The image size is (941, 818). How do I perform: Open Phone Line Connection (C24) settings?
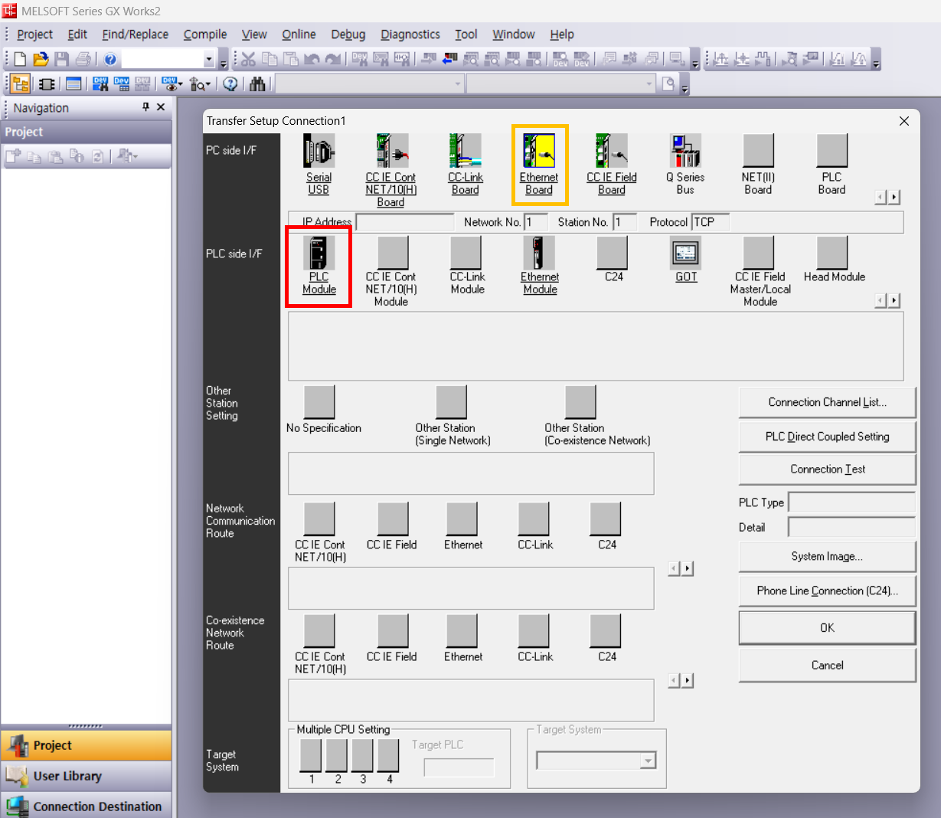point(827,591)
